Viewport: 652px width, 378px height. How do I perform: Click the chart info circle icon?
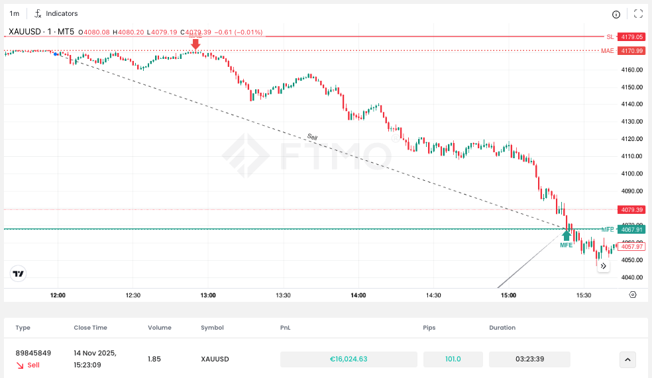point(616,14)
